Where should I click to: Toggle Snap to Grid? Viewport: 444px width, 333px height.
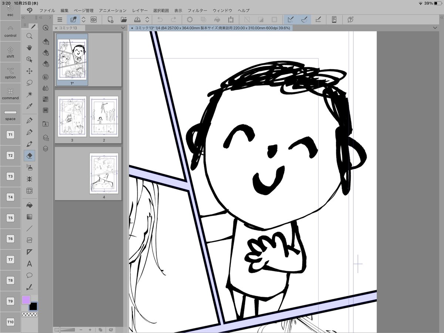318,20
